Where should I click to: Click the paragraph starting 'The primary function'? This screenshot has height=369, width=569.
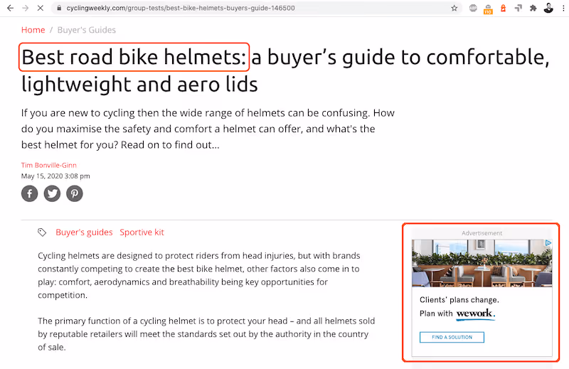[206, 334]
